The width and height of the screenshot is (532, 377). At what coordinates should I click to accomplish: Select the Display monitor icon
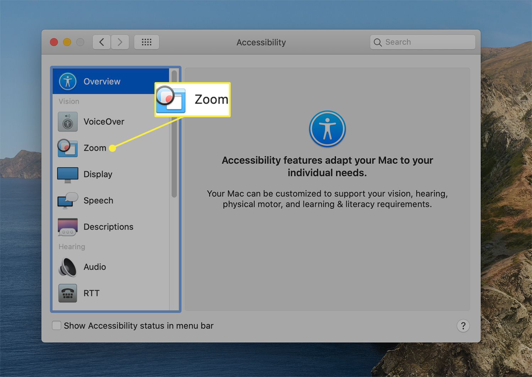(67, 174)
